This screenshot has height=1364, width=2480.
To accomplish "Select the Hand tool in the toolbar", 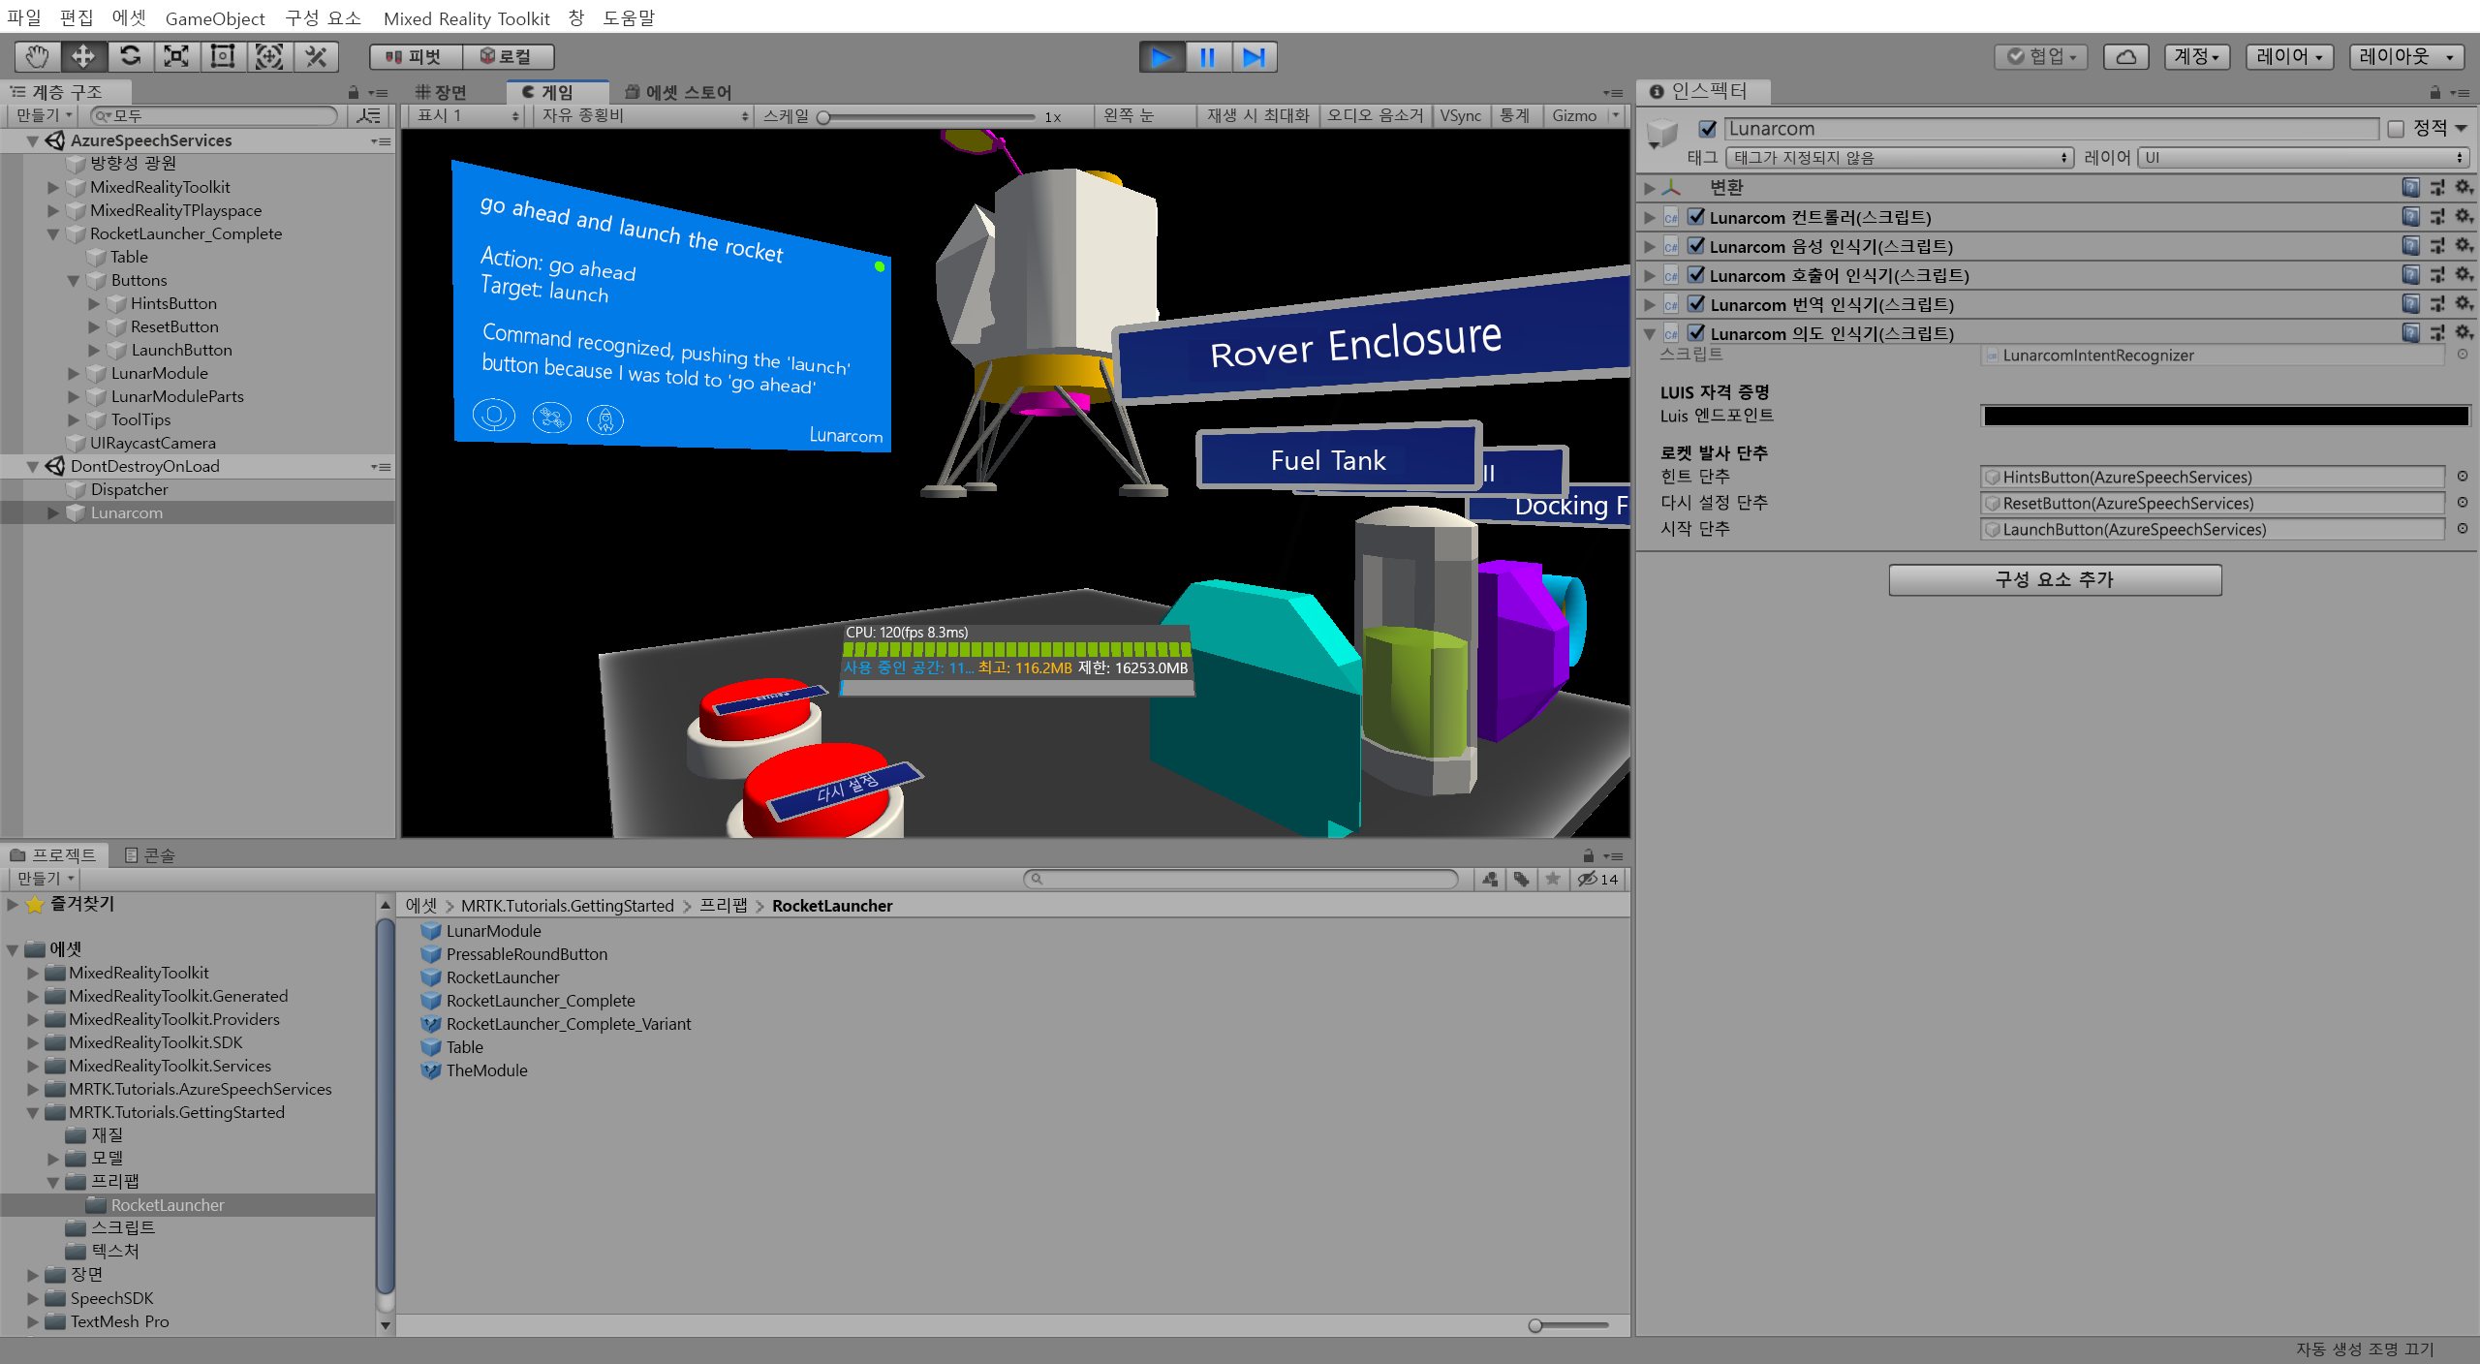I will point(37,56).
